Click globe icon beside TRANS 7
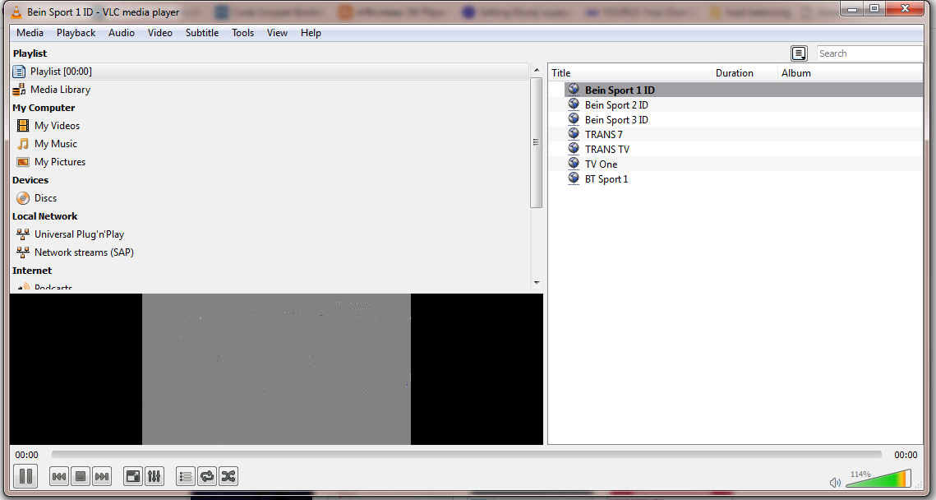Viewport: 936px width, 500px height. (x=574, y=134)
